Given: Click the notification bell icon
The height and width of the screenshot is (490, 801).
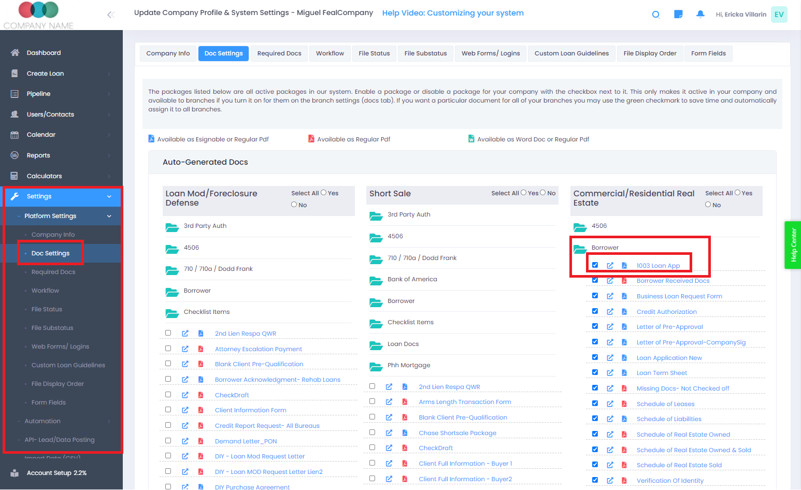Looking at the screenshot, I should (x=700, y=14).
